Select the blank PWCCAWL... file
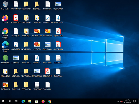139x104 pixels. tap(48, 59)
